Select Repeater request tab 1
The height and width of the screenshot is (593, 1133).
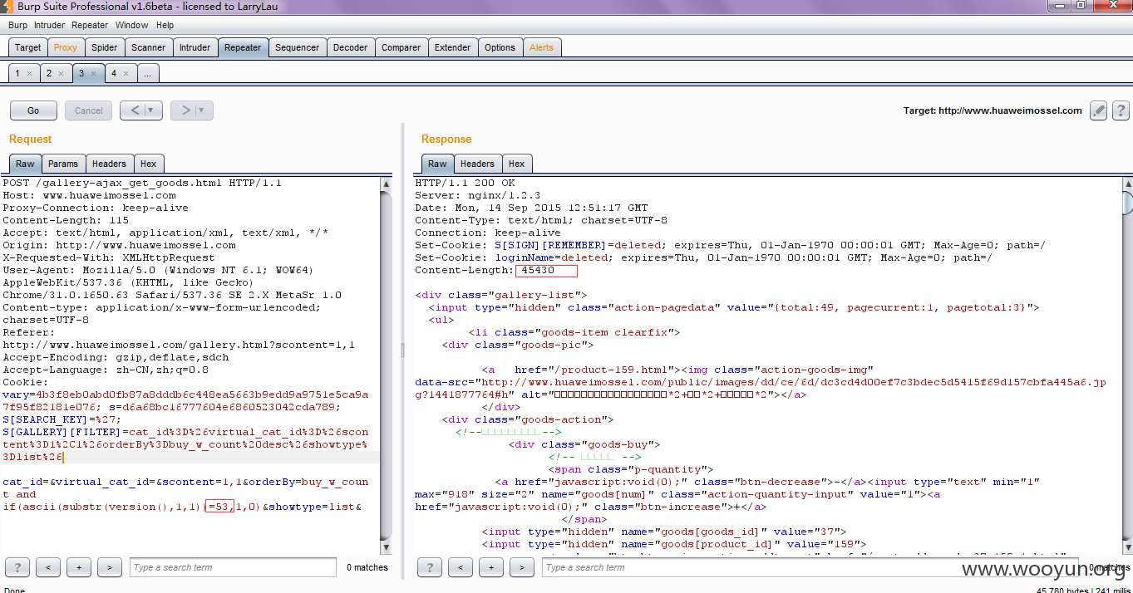point(17,73)
